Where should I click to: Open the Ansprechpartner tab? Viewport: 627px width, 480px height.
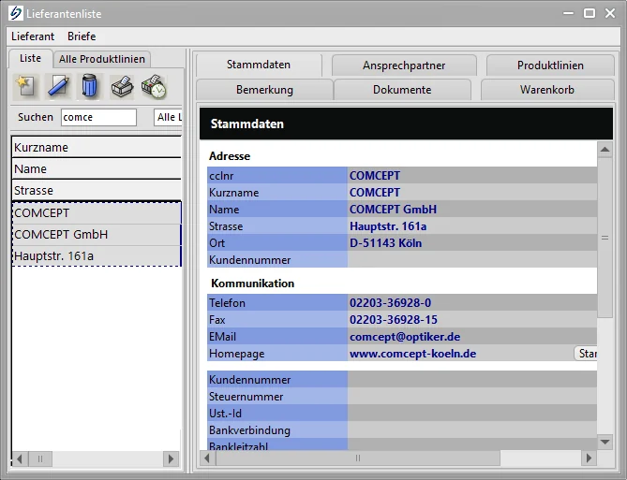coord(404,65)
